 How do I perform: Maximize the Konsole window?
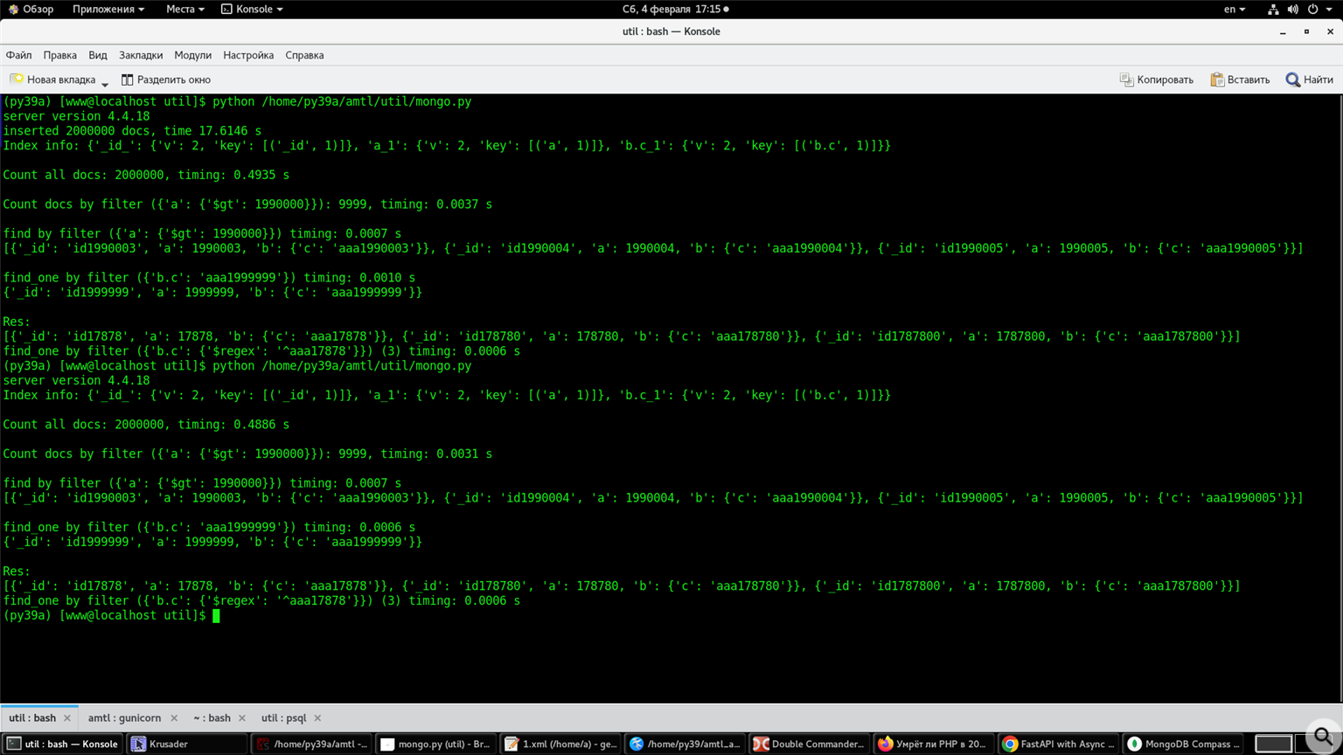pos(1306,31)
